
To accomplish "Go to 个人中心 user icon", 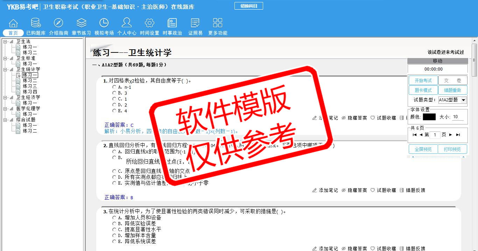I will click(127, 23).
